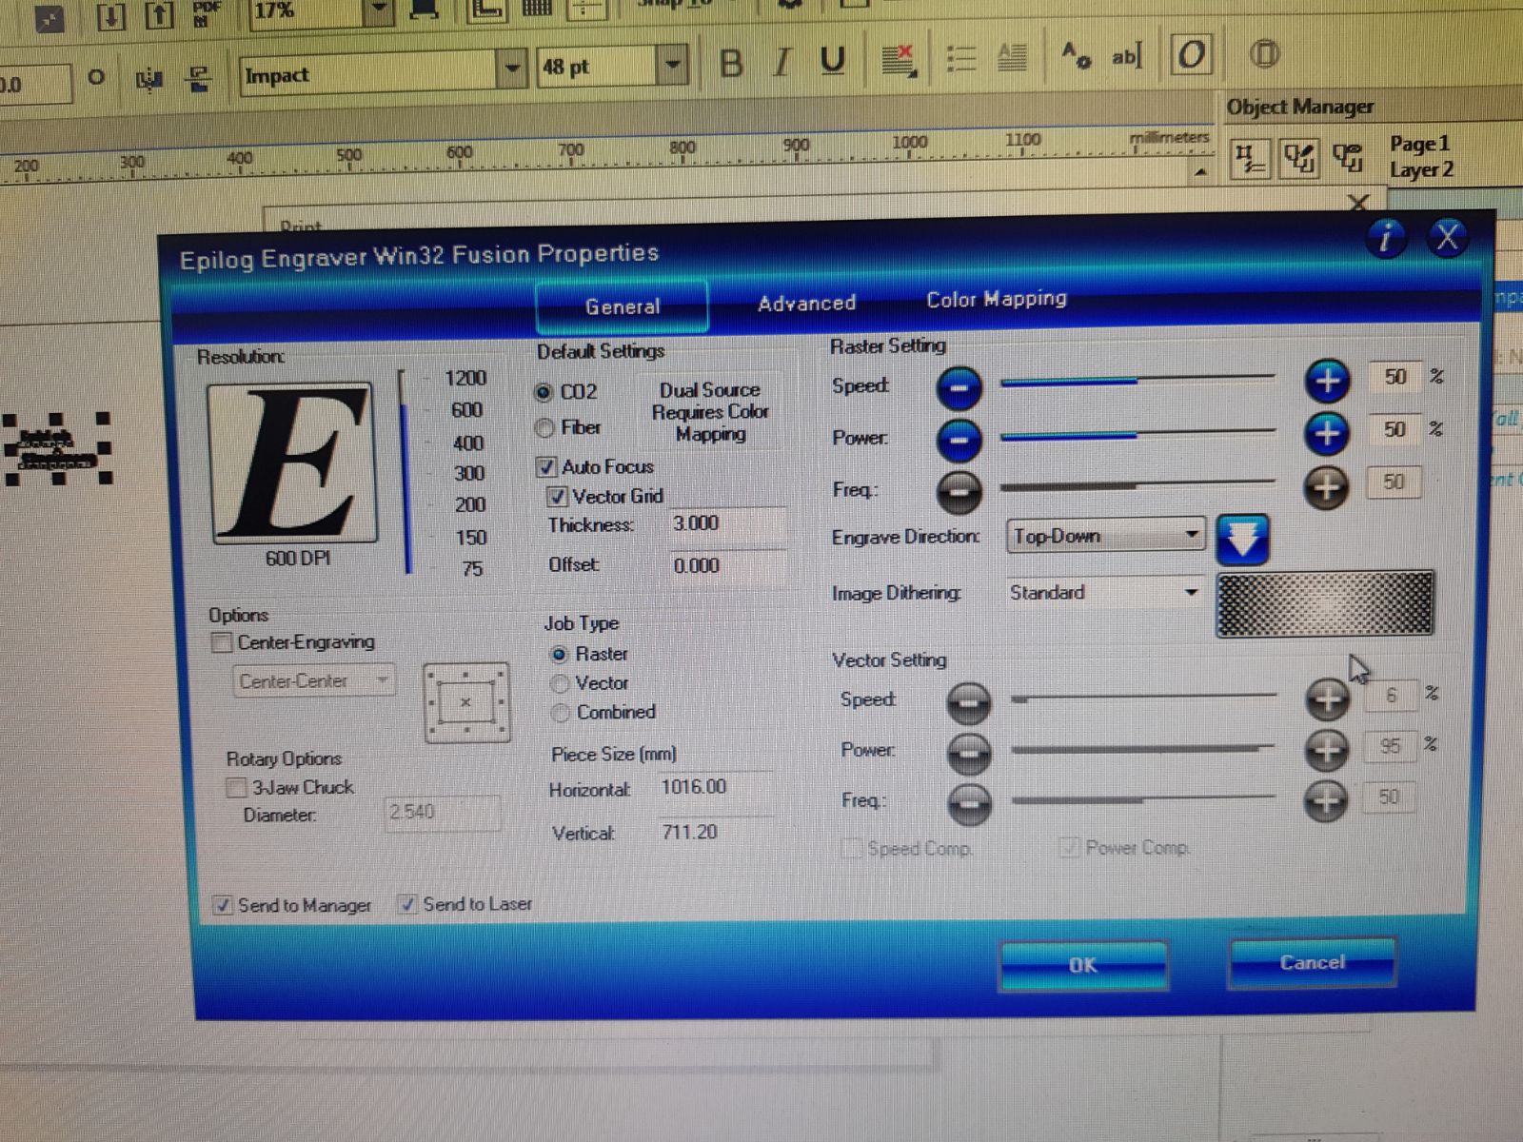Enable the 3-Jaw Chuck checkbox
This screenshot has height=1142, width=1523.
235,788
